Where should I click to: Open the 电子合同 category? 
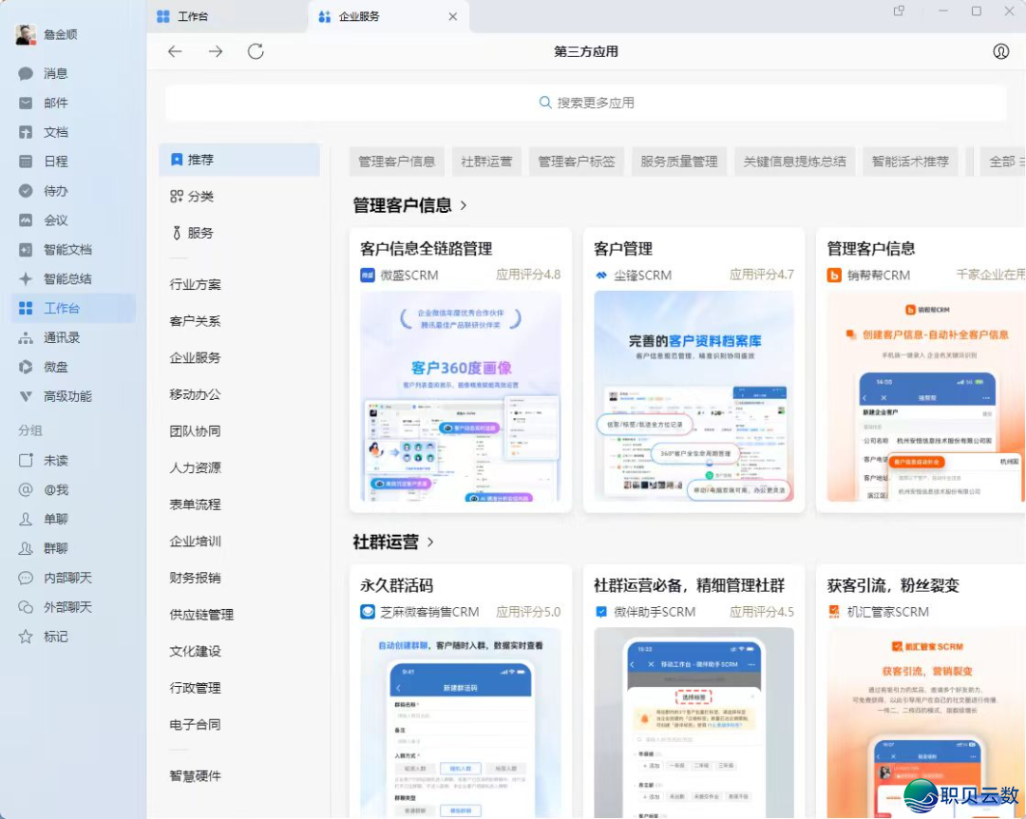click(x=195, y=725)
